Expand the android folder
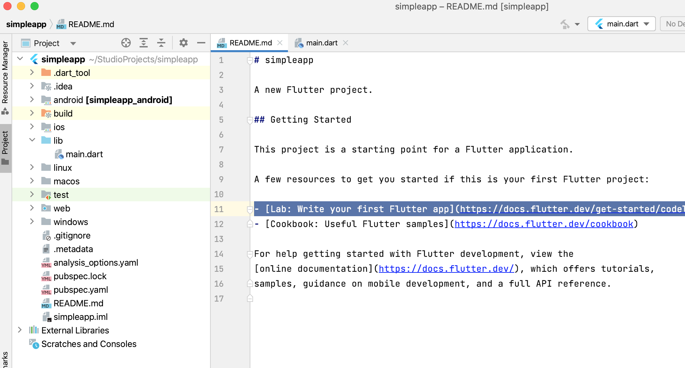The image size is (685, 368). [x=32, y=100]
